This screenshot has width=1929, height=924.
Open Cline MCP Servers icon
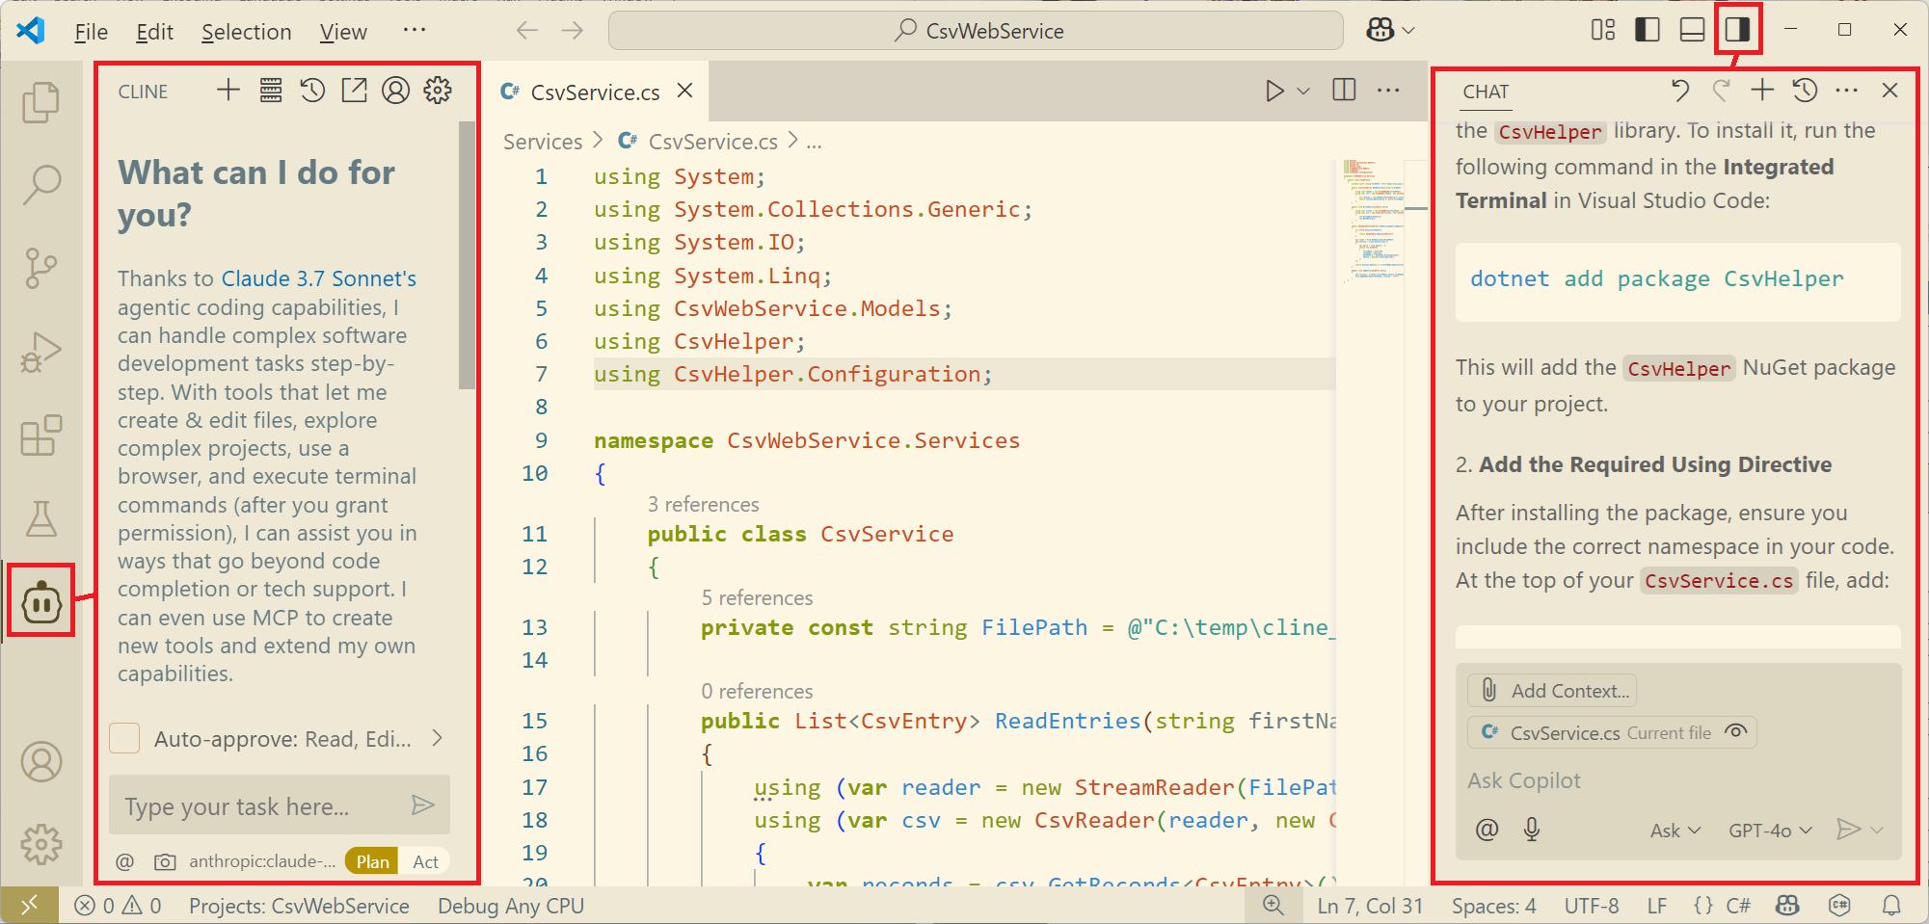pos(271,91)
